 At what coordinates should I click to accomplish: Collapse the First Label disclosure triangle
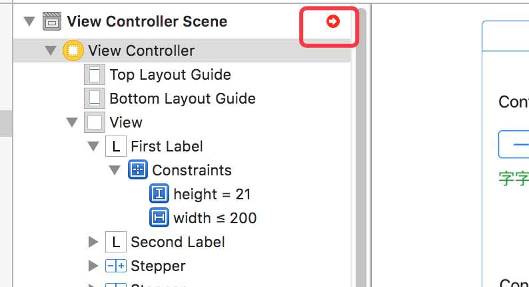[93, 146]
